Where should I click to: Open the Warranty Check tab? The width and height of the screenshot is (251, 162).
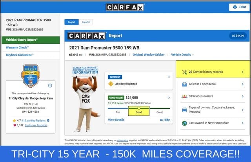pyautogui.click(x=17, y=48)
